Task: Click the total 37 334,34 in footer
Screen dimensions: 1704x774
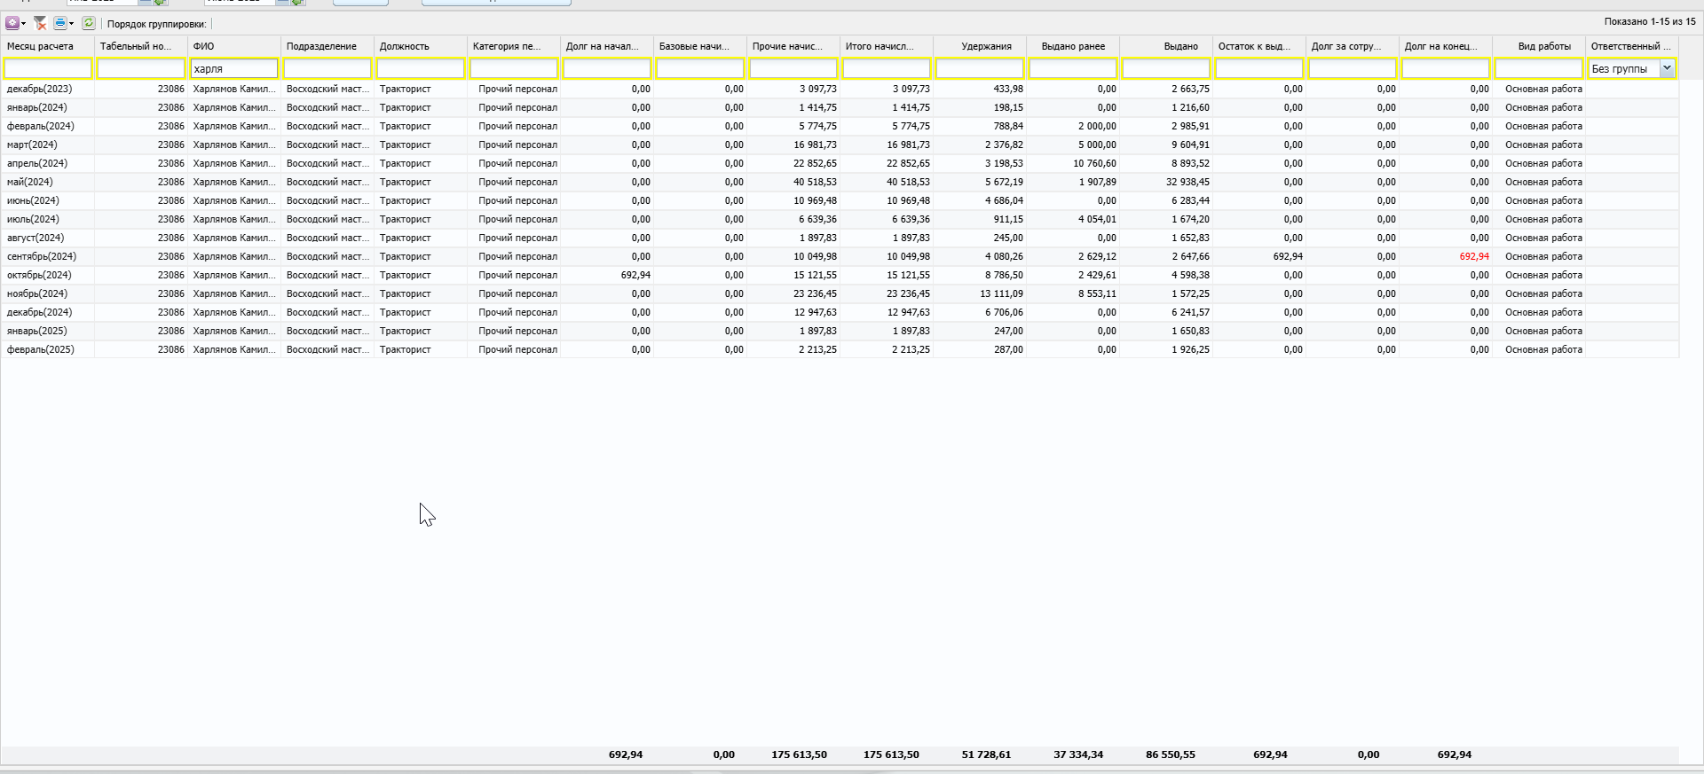Action: (1078, 754)
